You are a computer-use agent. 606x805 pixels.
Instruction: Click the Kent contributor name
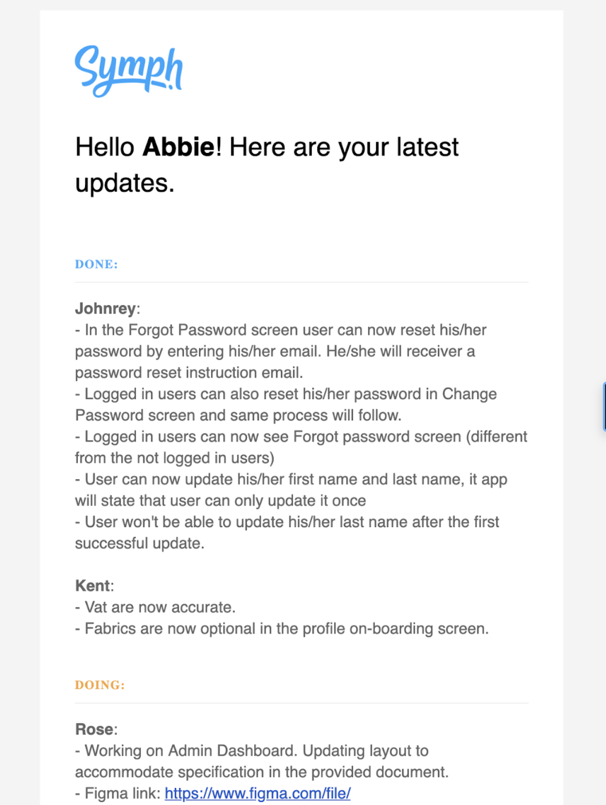[93, 586]
